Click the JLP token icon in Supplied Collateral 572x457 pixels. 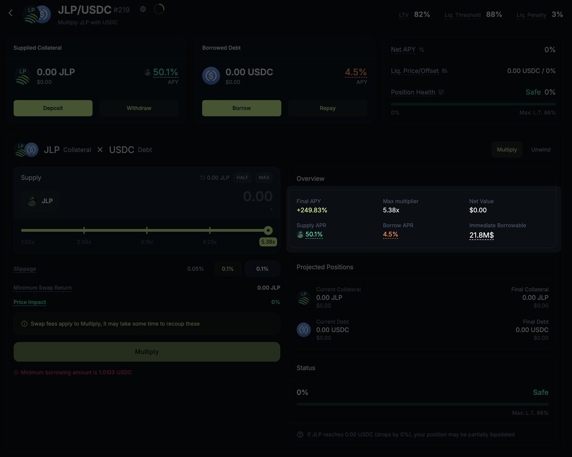coord(22,76)
